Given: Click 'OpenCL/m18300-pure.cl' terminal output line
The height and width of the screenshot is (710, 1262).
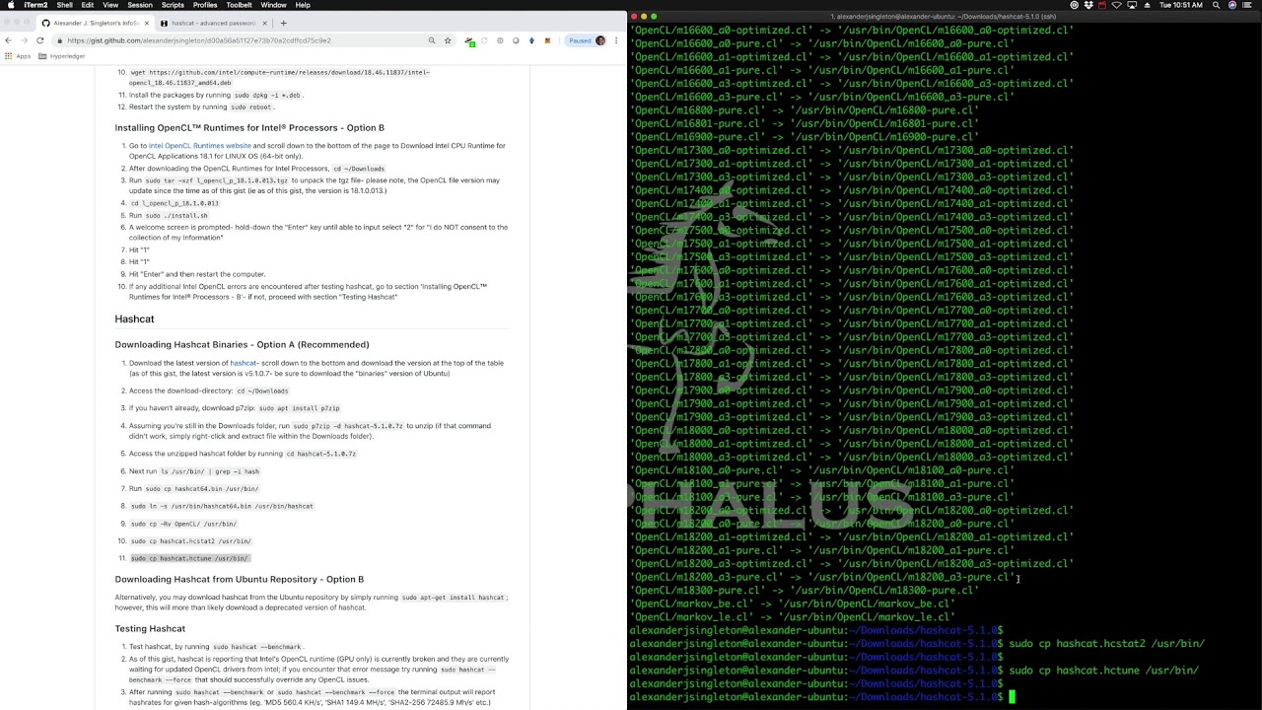Looking at the screenshot, I should click(805, 591).
